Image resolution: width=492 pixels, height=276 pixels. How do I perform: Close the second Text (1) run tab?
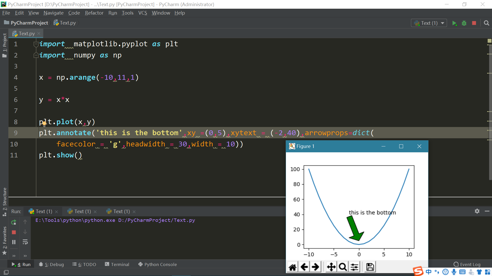[x=95, y=212]
